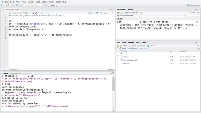Viewport: 201px width, 113px height.
Task: Tick the checkbox for data.txt
Action: click(x=118, y=56)
